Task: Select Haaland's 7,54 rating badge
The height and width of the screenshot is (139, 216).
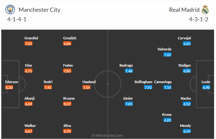Action: point(87,87)
